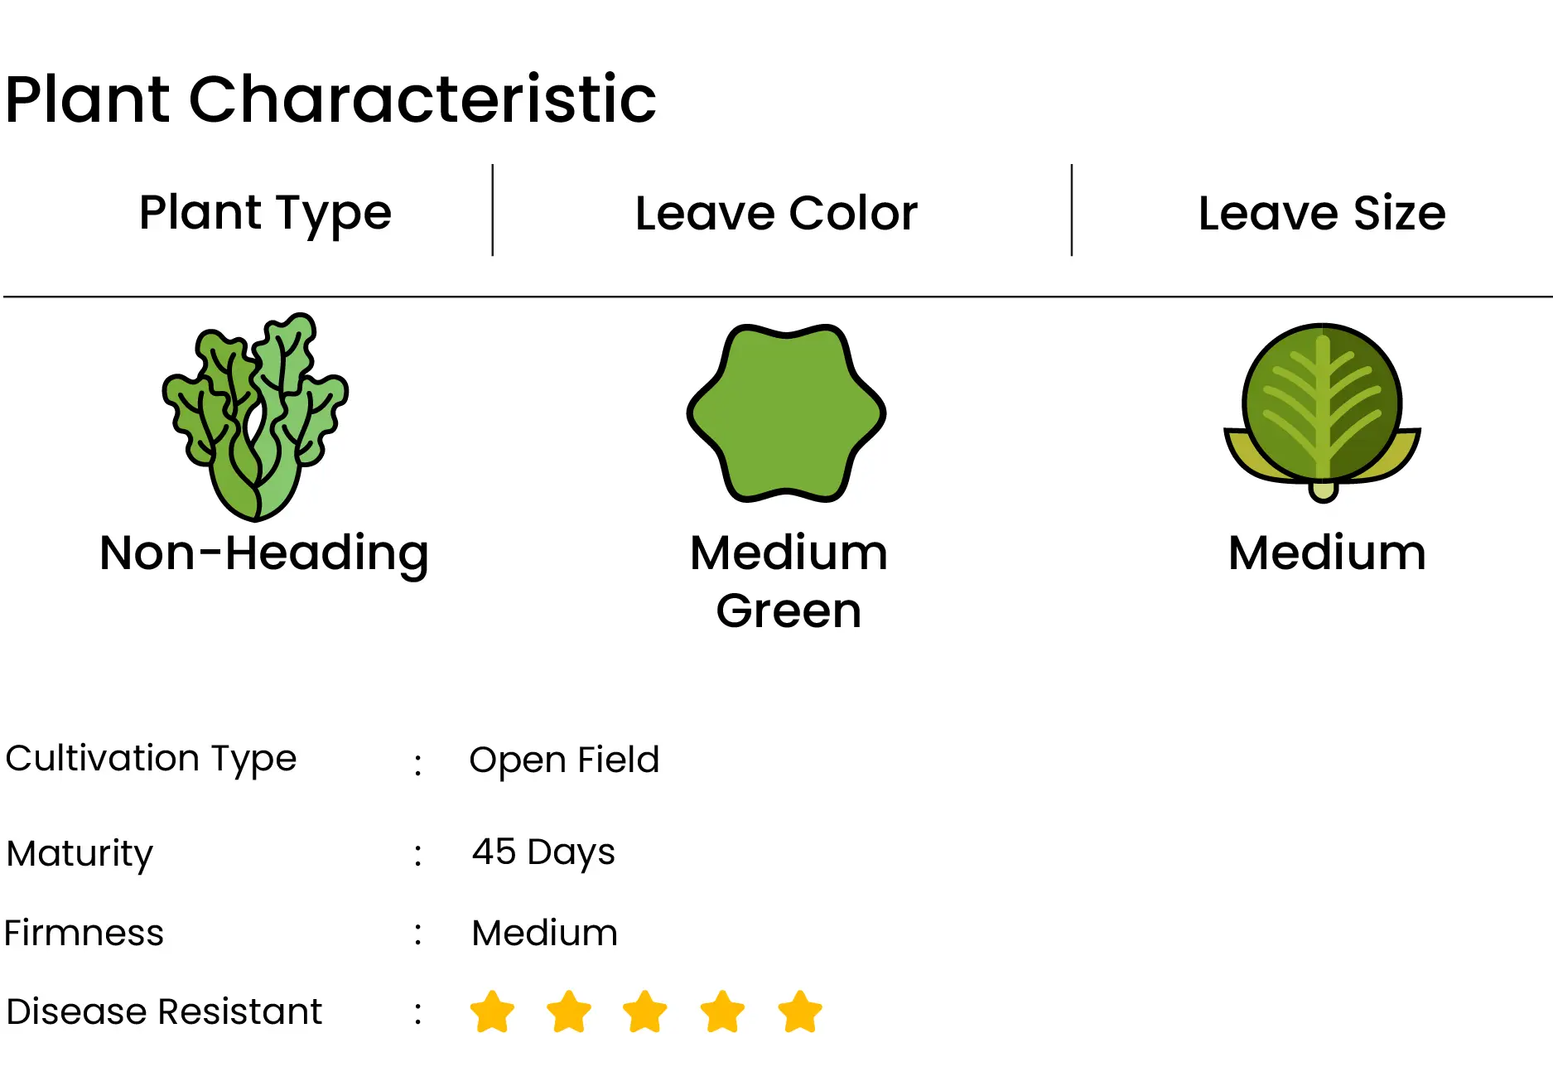Select the Plant Type column header

265,214
